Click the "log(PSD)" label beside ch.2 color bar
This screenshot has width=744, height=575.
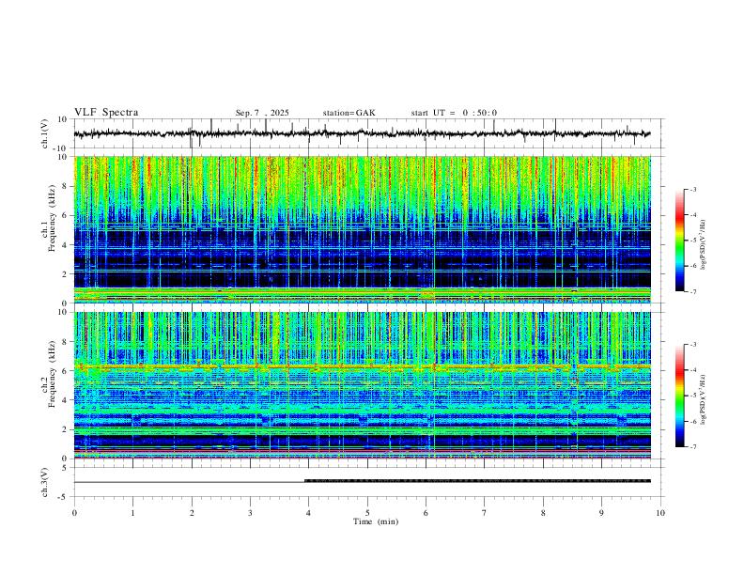click(x=704, y=399)
